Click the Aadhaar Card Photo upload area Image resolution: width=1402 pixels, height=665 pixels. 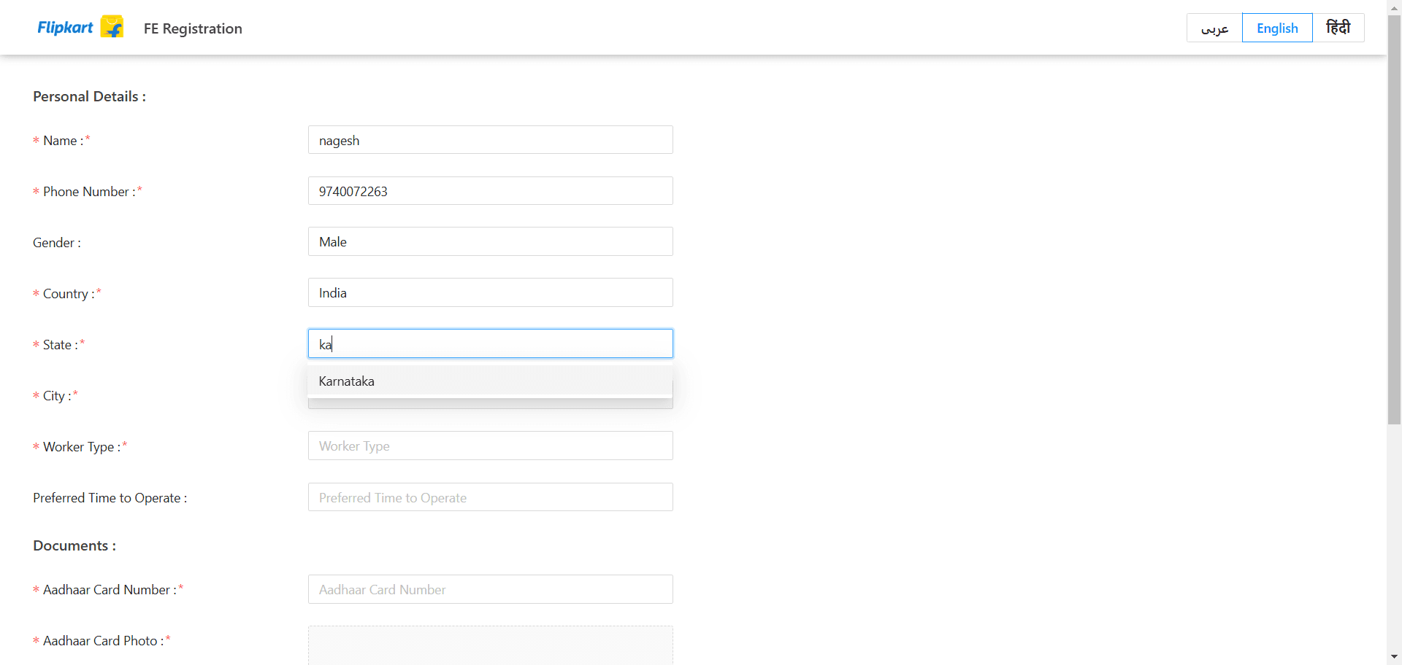click(x=490, y=645)
